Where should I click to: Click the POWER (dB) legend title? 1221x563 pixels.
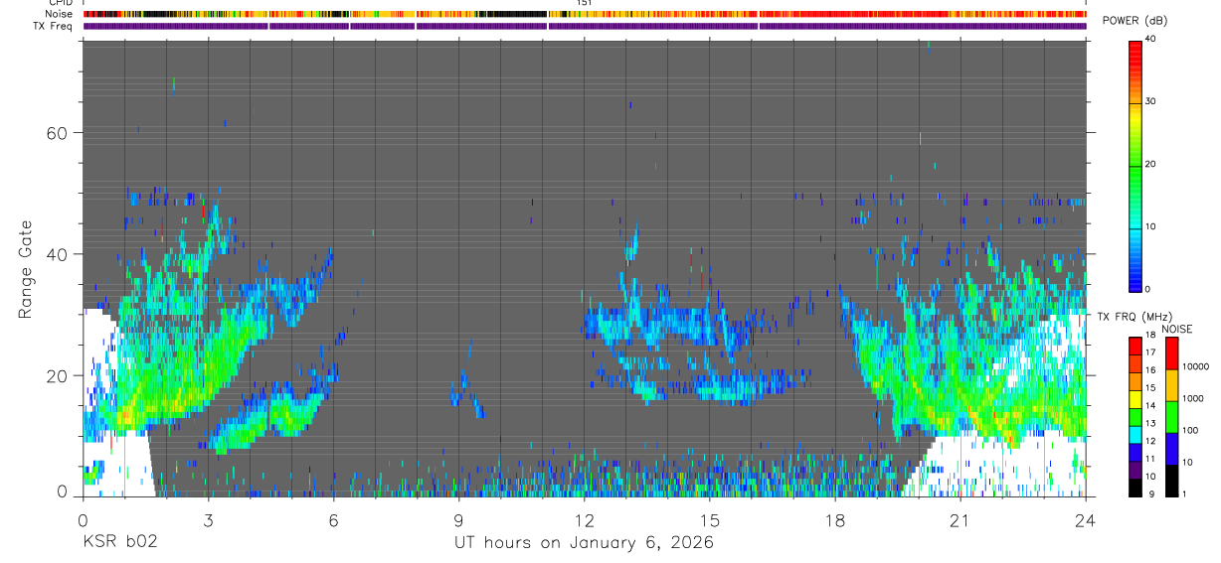click(1134, 21)
